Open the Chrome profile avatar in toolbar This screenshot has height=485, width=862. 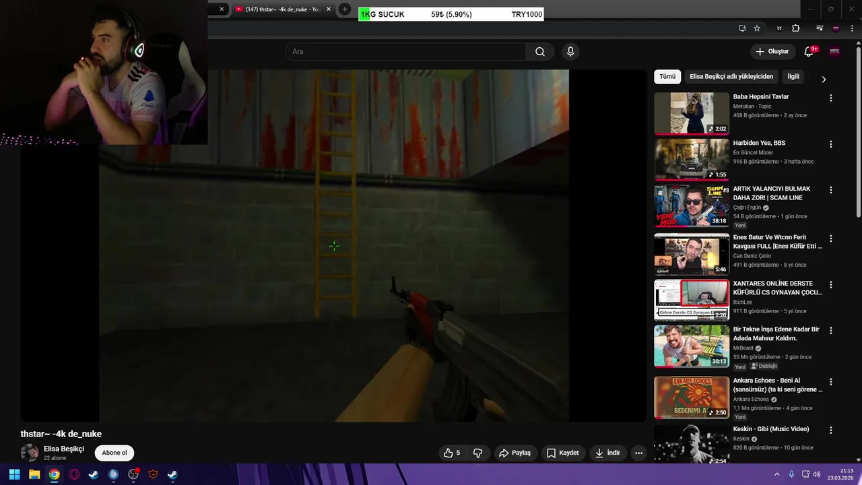[836, 28]
